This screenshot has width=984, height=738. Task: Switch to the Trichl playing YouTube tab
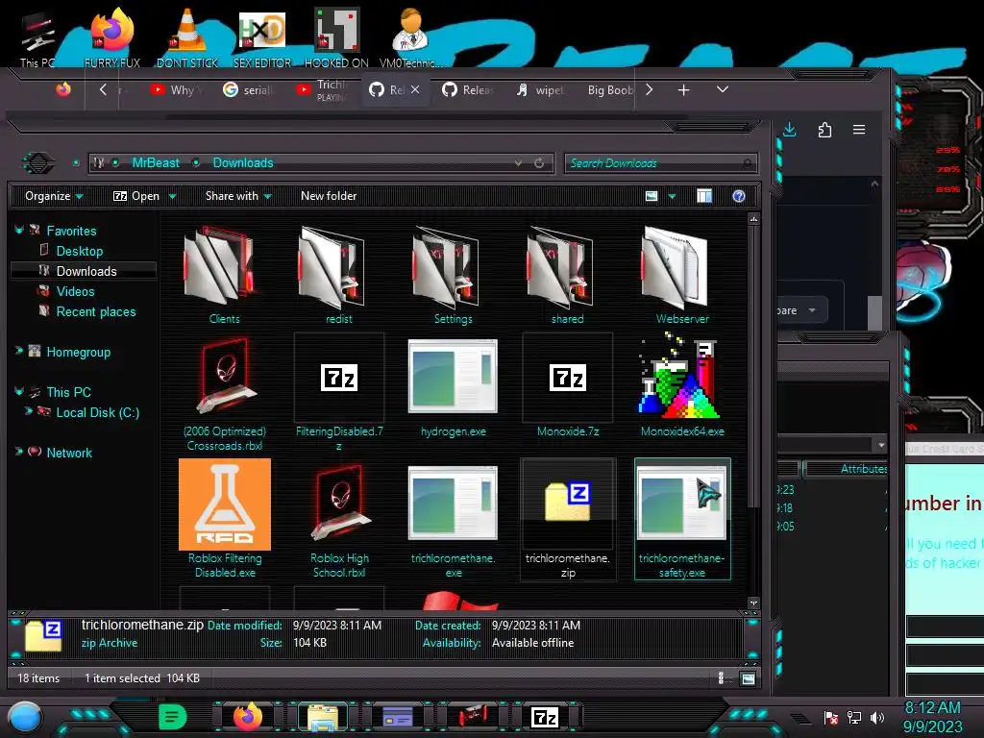tap(321, 89)
